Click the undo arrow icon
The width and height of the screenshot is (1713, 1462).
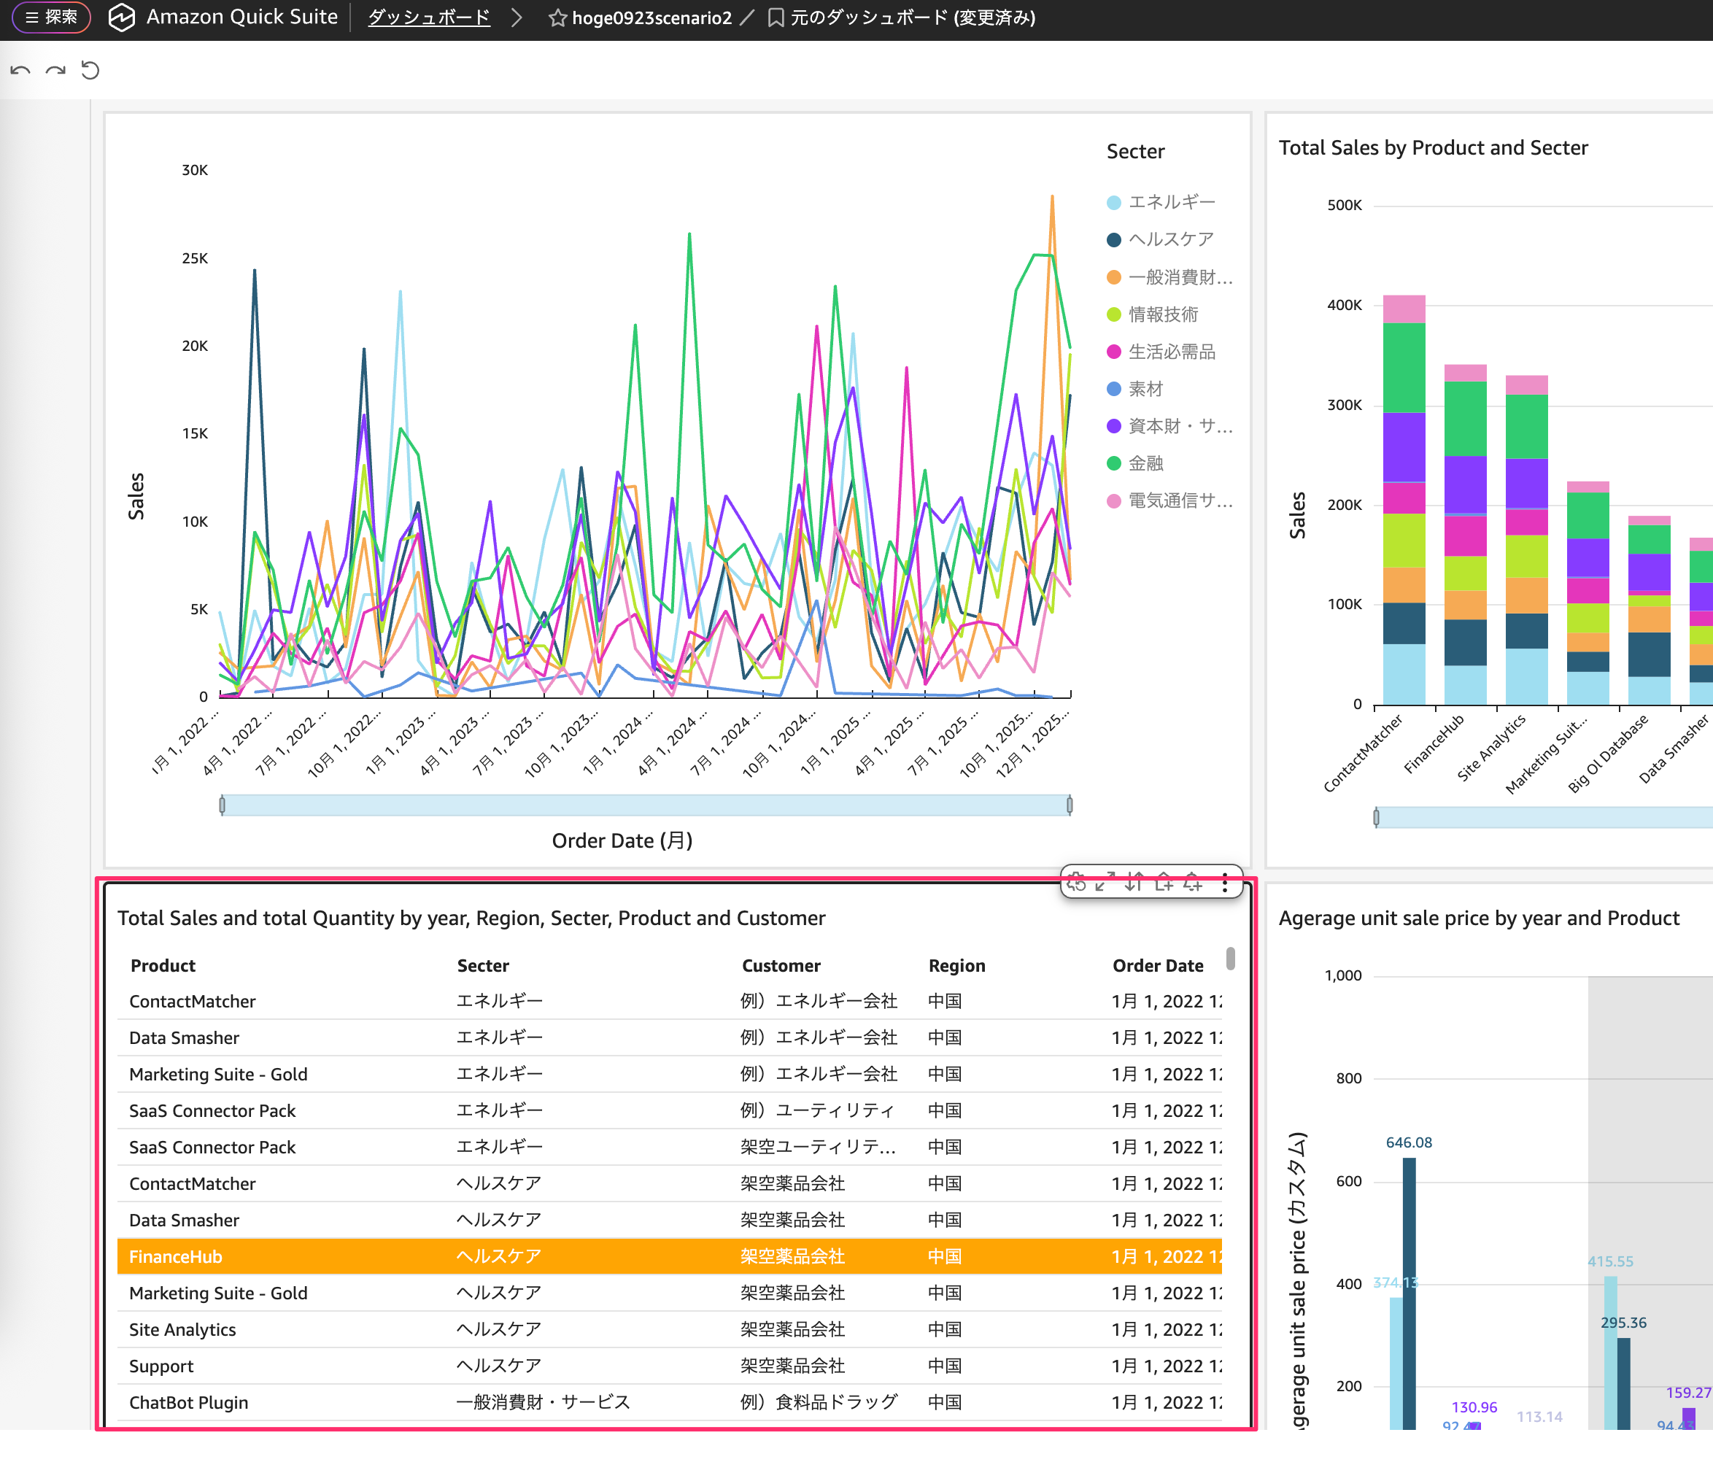pos(20,70)
